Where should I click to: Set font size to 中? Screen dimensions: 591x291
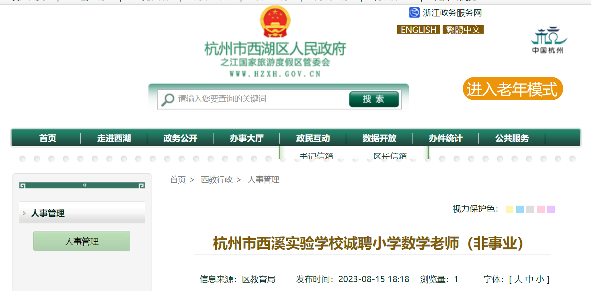pos(529,279)
